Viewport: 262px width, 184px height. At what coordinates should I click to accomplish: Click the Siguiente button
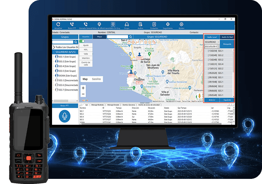227,100
